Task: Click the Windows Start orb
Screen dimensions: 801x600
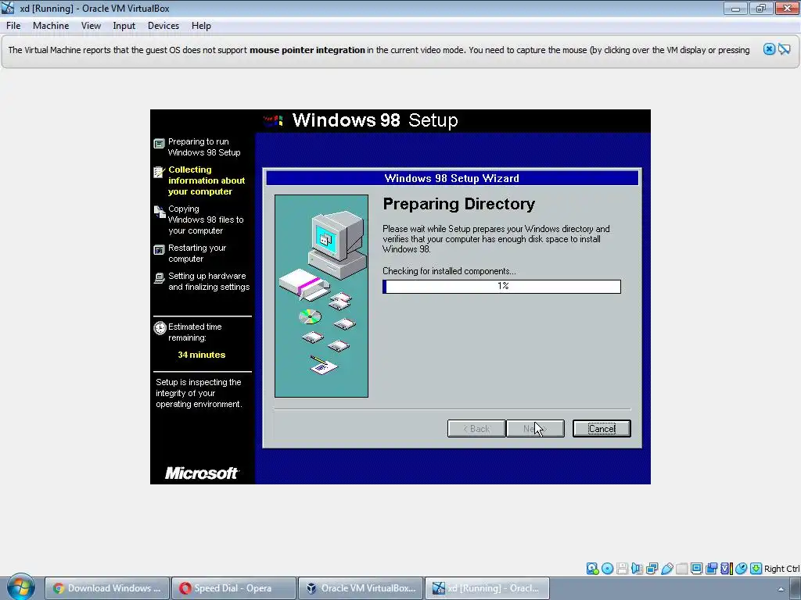Action: coord(21,586)
